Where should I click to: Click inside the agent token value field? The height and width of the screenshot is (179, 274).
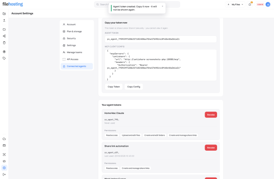[161, 39]
